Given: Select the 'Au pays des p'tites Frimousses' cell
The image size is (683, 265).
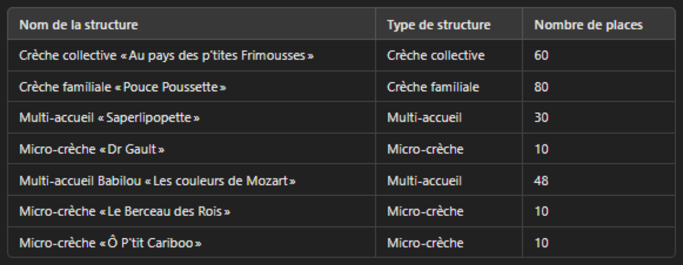Looking at the screenshot, I should [166, 56].
